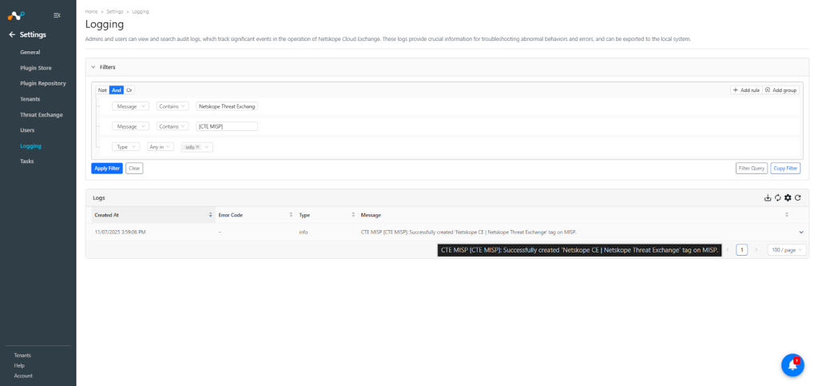Screen dimensions: 818x386
Task: Click the Netskope logo in sidebar
Action: (x=16, y=16)
